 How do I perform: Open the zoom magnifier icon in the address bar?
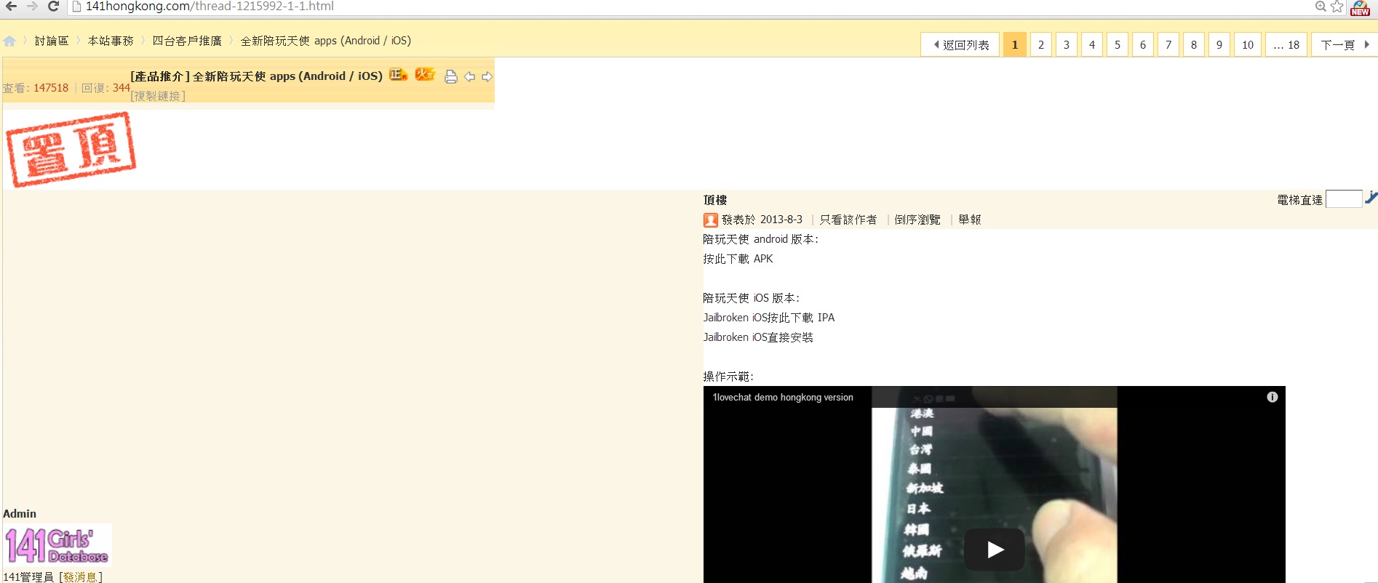tap(1321, 7)
